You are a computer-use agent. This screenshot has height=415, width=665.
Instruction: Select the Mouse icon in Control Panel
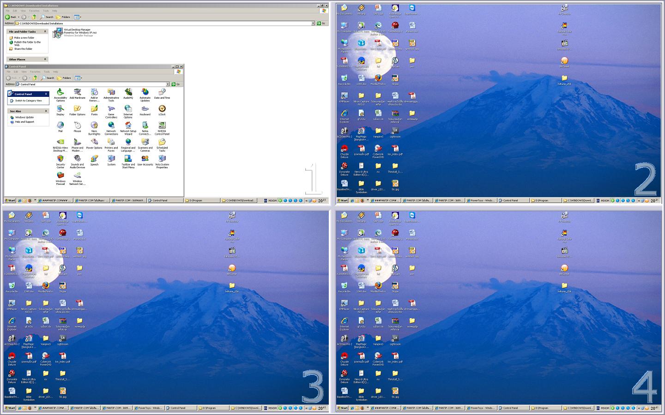(x=78, y=127)
